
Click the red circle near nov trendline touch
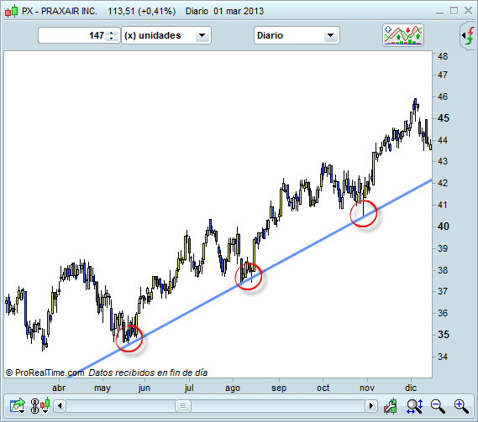pos(364,213)
